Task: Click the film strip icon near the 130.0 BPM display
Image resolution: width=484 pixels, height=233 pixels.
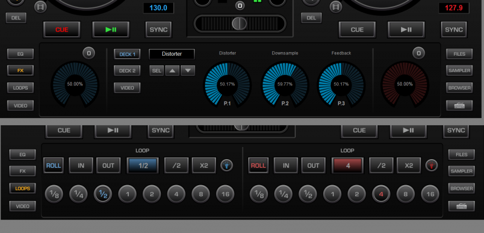Action: [x=41, y=7]
